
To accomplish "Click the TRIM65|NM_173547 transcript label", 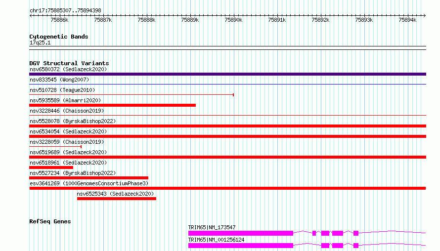I will [212, 227].
